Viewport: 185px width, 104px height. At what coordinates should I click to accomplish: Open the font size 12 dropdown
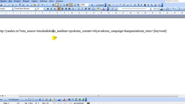pyautogui.click(x=44, y=9)
